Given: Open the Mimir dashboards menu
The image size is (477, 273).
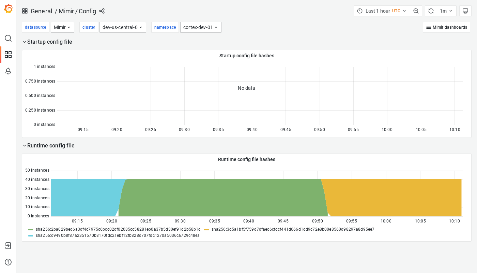Looking at the screenshot, I should tap(446, 27).
